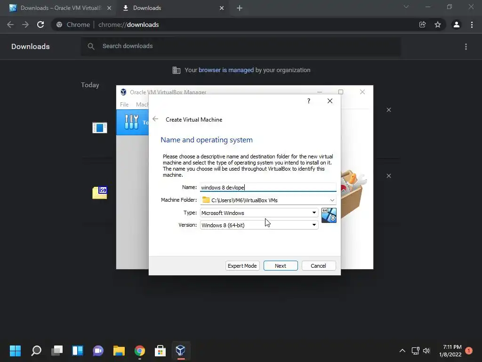Open the Version dropdown showing Windows 8 (64-bit)
This screenshot has height=362, width=482.
pyautogui.click(x=259, y=225)
